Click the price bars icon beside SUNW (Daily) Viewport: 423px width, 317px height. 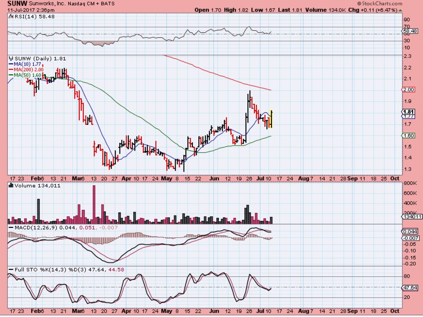click(11, 58)
